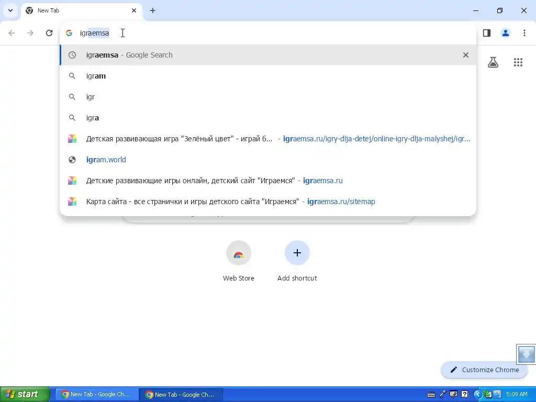536x402 pixels.
Task: Select the New Tab browser tab
Action: [81, 10]
